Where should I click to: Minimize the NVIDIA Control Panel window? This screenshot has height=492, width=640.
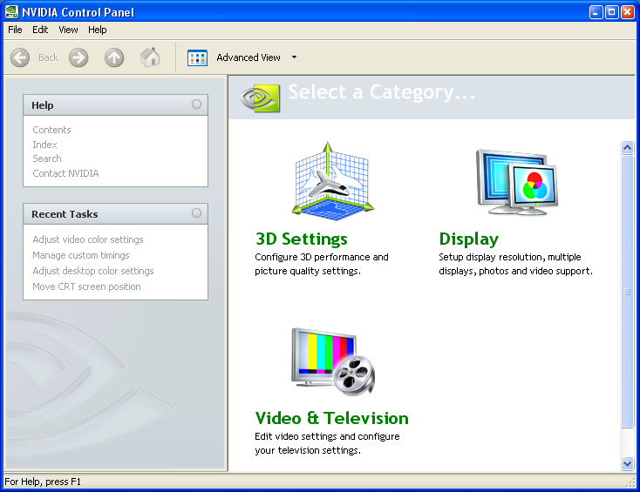(x=596, y=12)
